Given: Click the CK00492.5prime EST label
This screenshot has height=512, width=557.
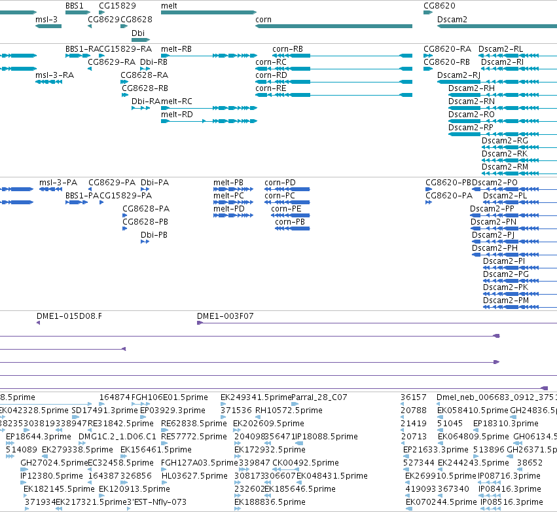Looking at the screenshot, I should pos(306,463).
